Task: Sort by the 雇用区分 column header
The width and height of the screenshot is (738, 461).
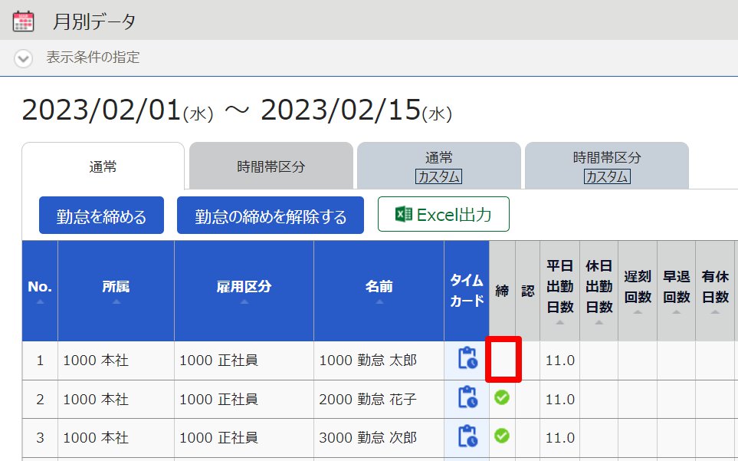Action: pos(244,291)
